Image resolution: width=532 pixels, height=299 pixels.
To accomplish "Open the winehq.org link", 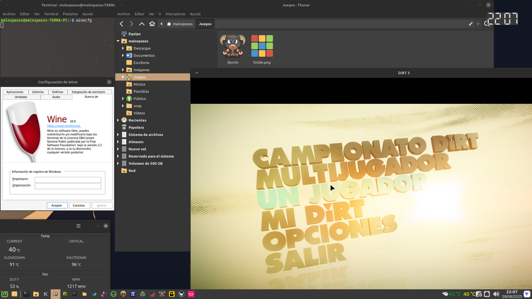I will tap(63, 126).
